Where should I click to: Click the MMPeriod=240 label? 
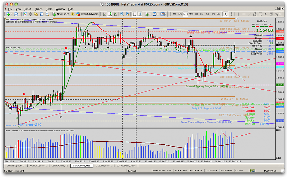point(29,125)
